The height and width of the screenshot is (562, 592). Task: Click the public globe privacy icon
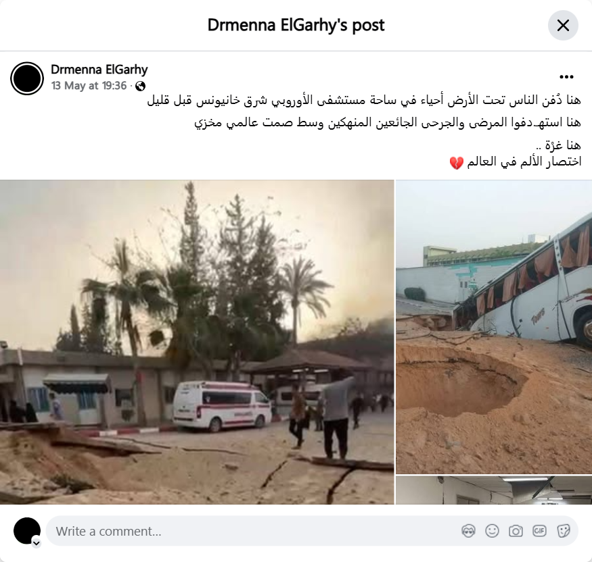(x=141, y=86)
